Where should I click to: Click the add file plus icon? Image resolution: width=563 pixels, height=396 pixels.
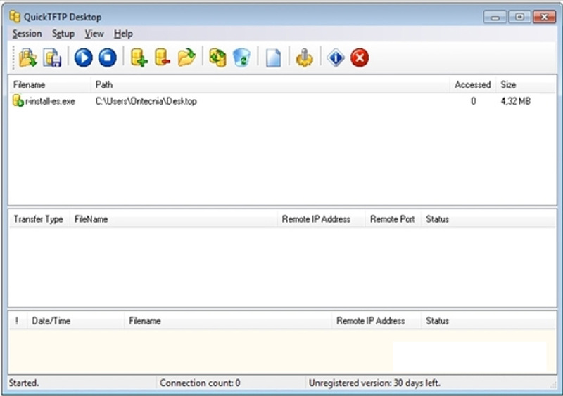(139, 58)
